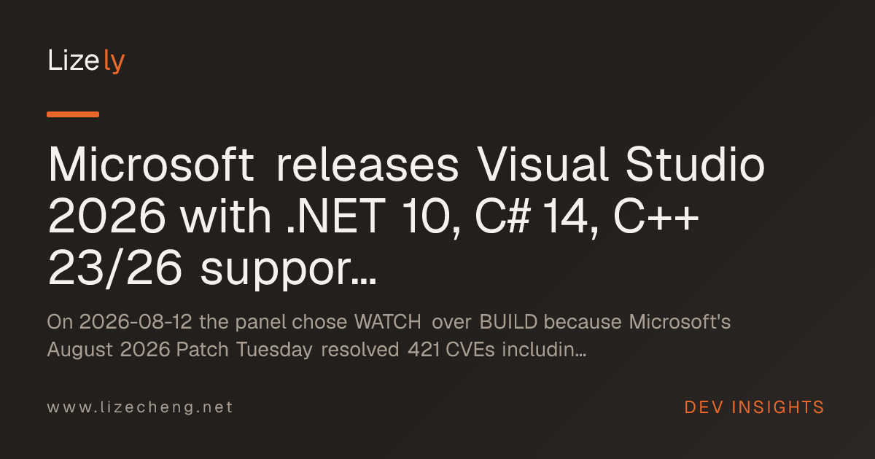Open the www.lizecheng.net link

140,407
